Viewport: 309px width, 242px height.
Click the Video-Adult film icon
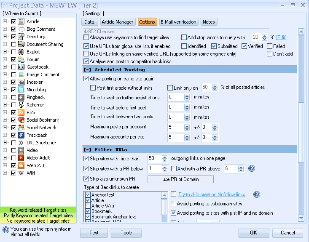pyautogui.click(x=21, y=158)
